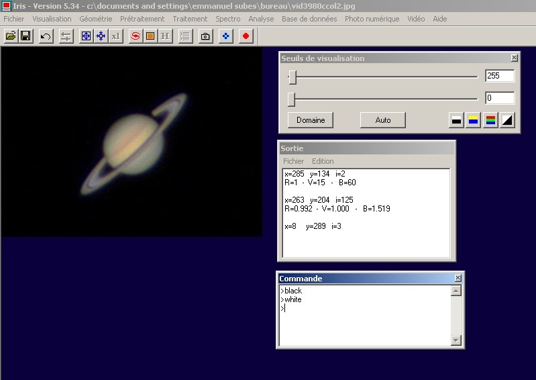
Task: Open Fichier menu in Sortie window
Action: pyautogui.click(x=294, y=161)
